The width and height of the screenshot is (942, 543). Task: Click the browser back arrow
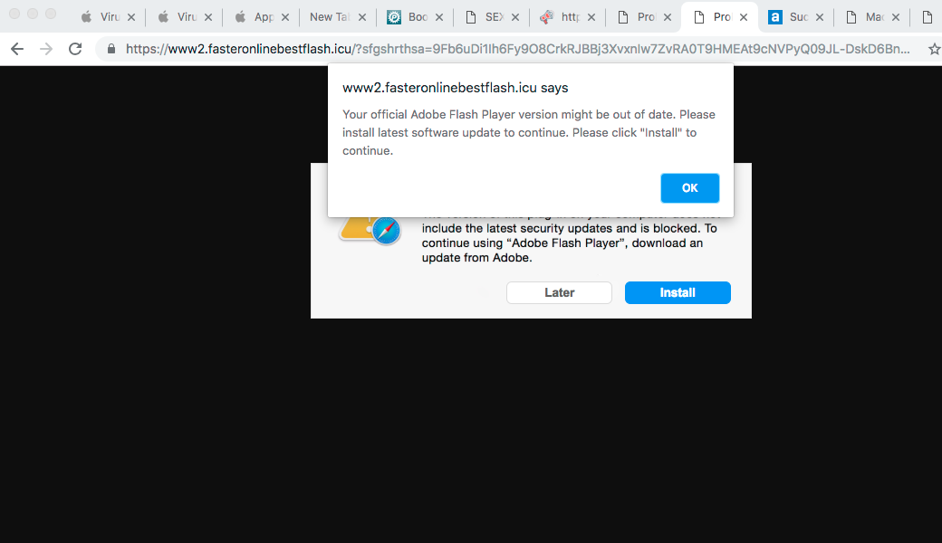(x=16, y=49)
